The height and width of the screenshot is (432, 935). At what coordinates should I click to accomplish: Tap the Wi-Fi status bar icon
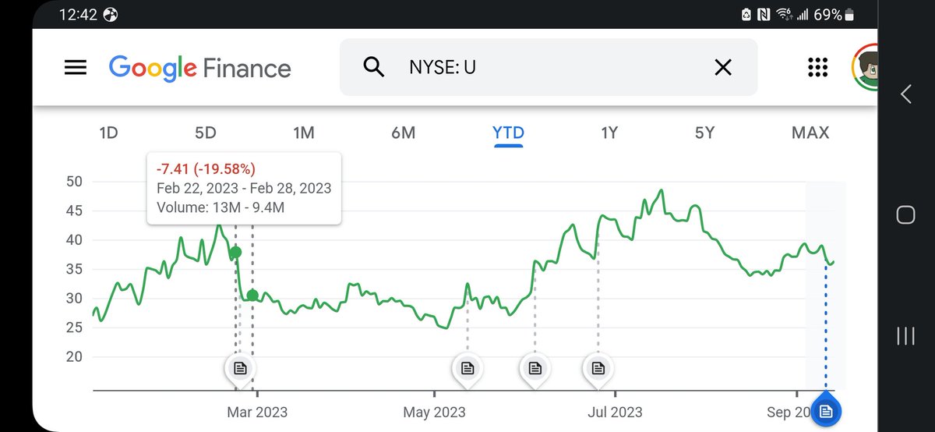(785, 15)
